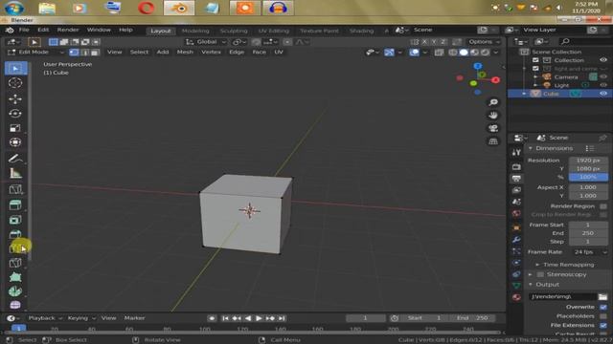Select the Move tool
This screenshot has height=344, width=613.
15,98
